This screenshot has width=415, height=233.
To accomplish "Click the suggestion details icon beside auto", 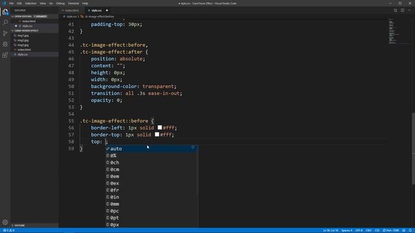I will [x=193, y=147].
